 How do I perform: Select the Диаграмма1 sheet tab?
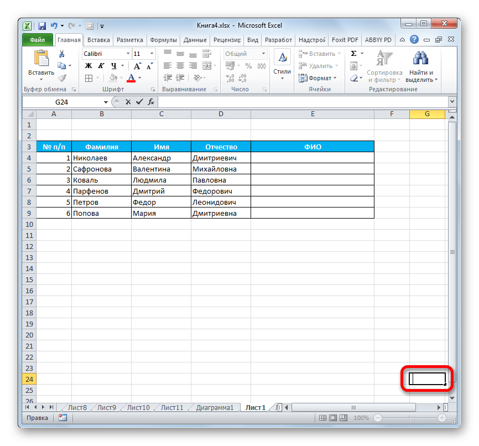click(215, 407)
